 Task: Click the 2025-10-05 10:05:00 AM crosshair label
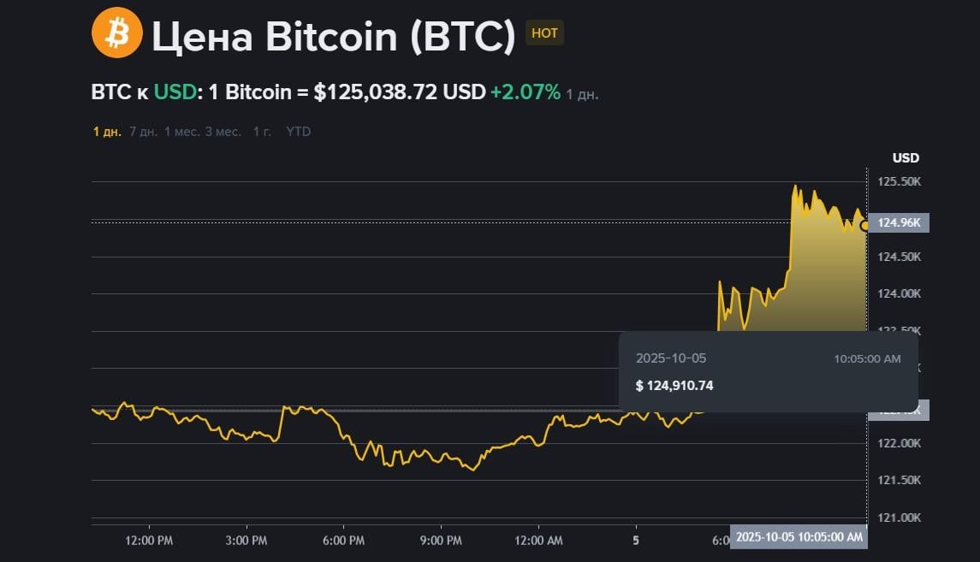coord(799,537)
